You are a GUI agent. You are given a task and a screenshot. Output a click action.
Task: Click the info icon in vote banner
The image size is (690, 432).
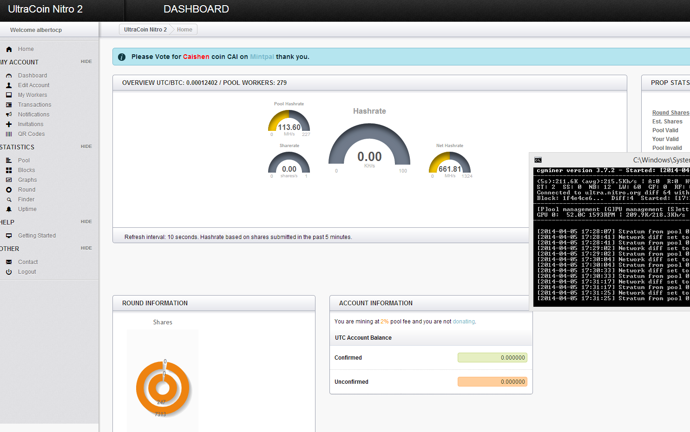point(122,57)
